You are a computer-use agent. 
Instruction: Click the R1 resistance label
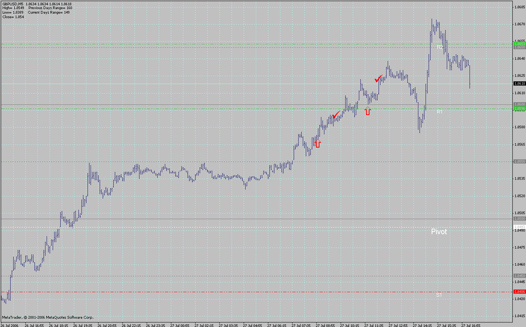click(x=440, y=112)
